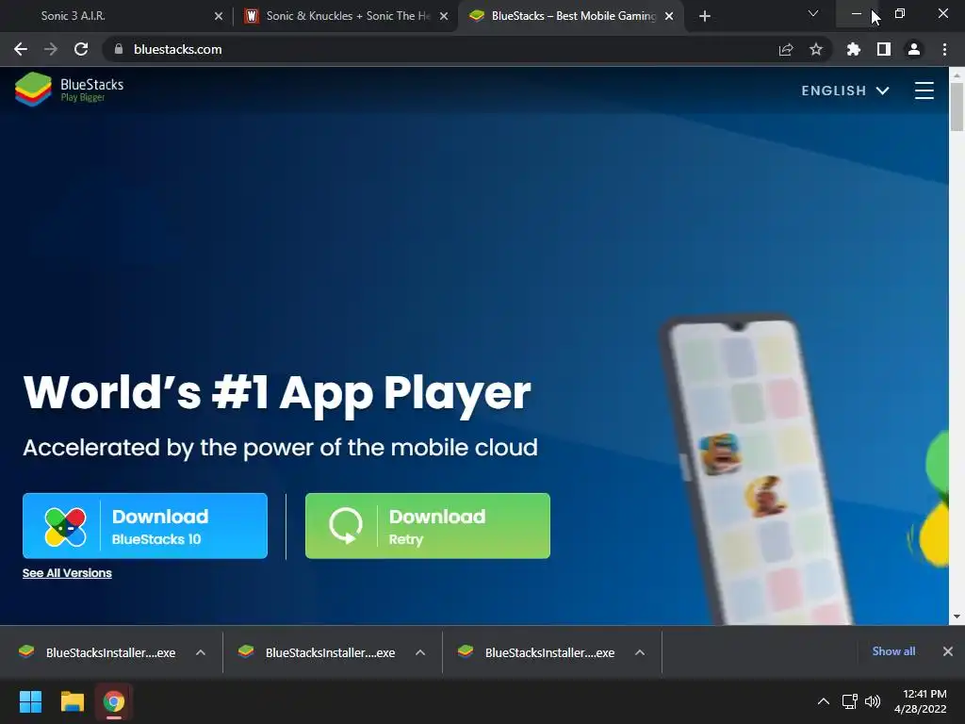This screenshot has width=965, height=724.
Task: Click the Chrome taskbar icon
Action: click(x=114, y=701)
